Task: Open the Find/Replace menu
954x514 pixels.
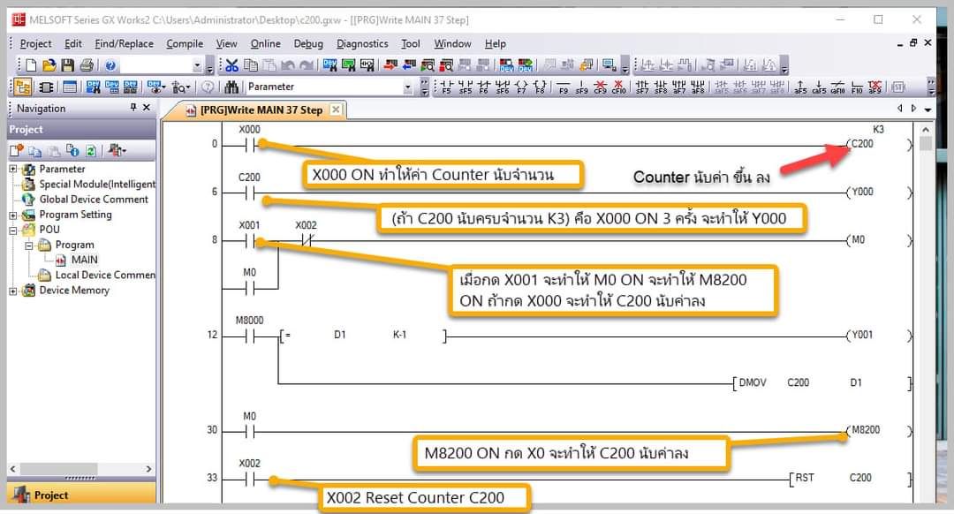Action: coord(125,44)
